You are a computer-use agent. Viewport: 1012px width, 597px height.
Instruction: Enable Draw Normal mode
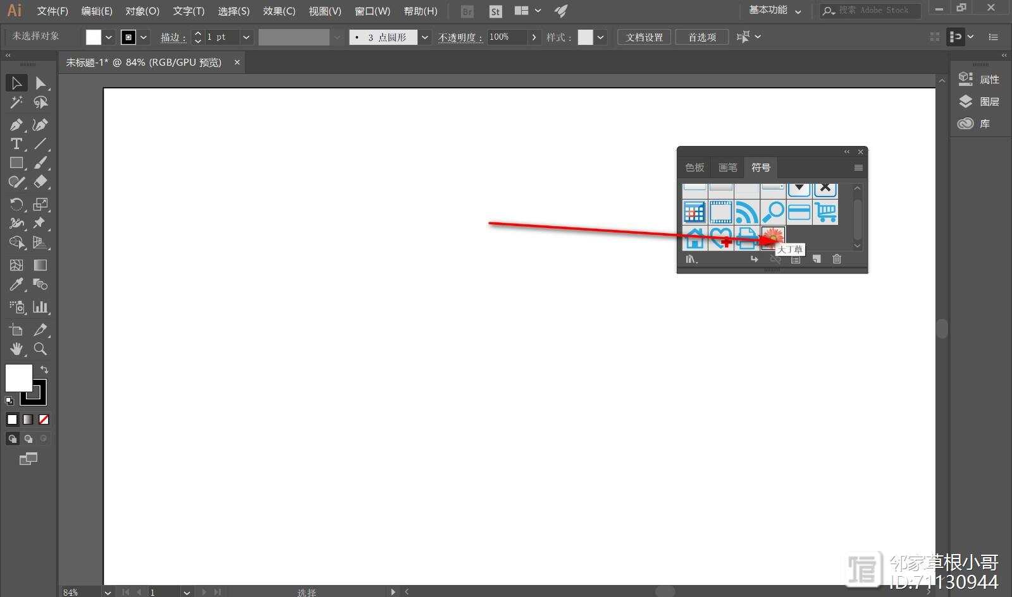click(x=12, y=438)
